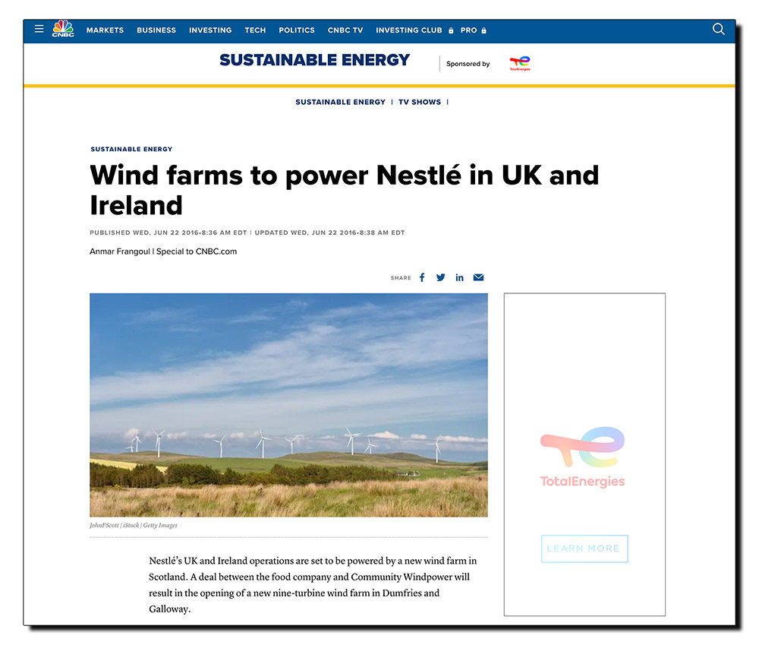Click lock icon next to Investing Club
Screen dimensions: 759x645
(x=451, y=30)
